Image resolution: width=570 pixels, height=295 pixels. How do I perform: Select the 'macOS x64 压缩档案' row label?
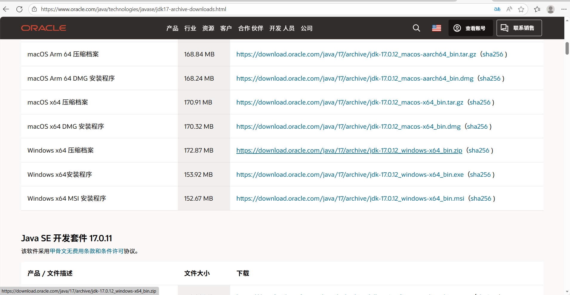pos(58,102)
